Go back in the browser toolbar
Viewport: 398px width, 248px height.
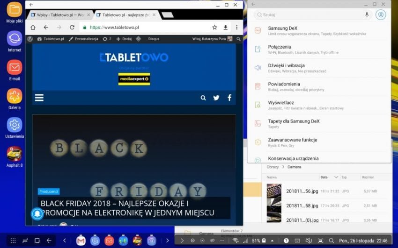click(x=46, y=28)
